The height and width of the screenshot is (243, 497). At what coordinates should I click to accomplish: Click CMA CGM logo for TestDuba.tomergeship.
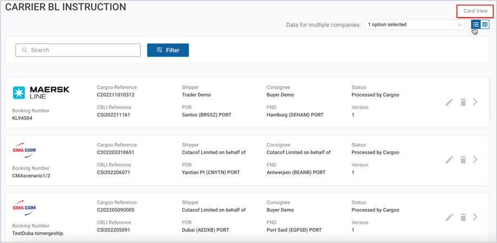click(x=24, y=207)
